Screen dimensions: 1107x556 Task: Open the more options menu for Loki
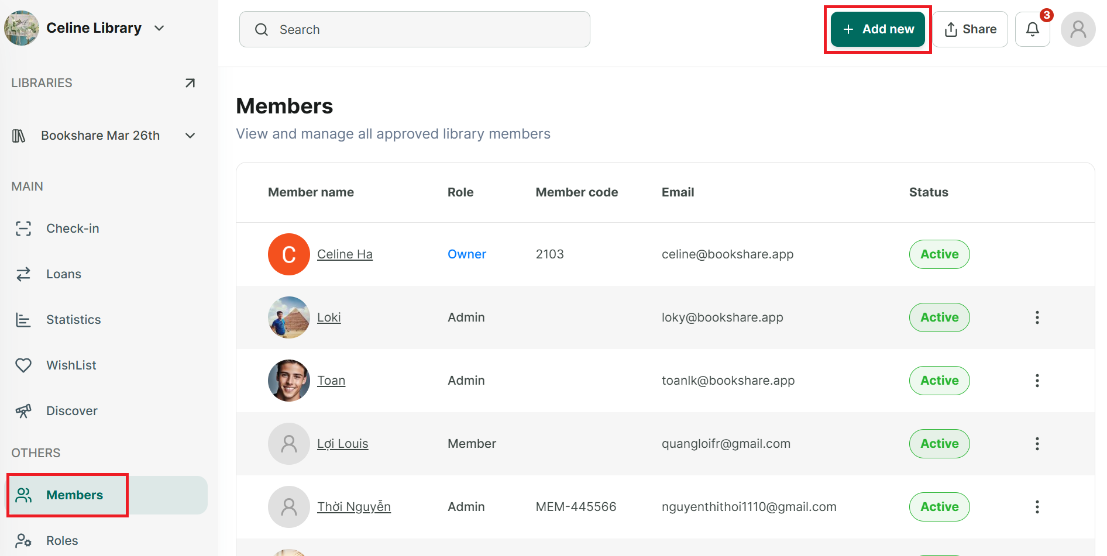1037,317
